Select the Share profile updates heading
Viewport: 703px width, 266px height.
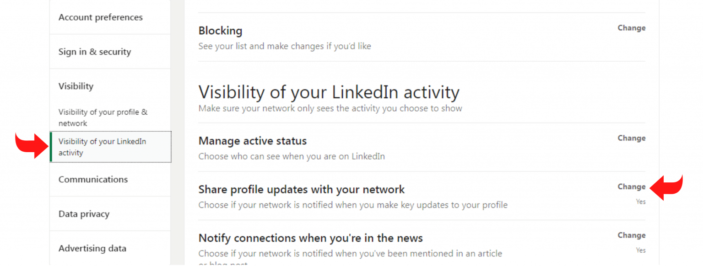tap(301, 189)
